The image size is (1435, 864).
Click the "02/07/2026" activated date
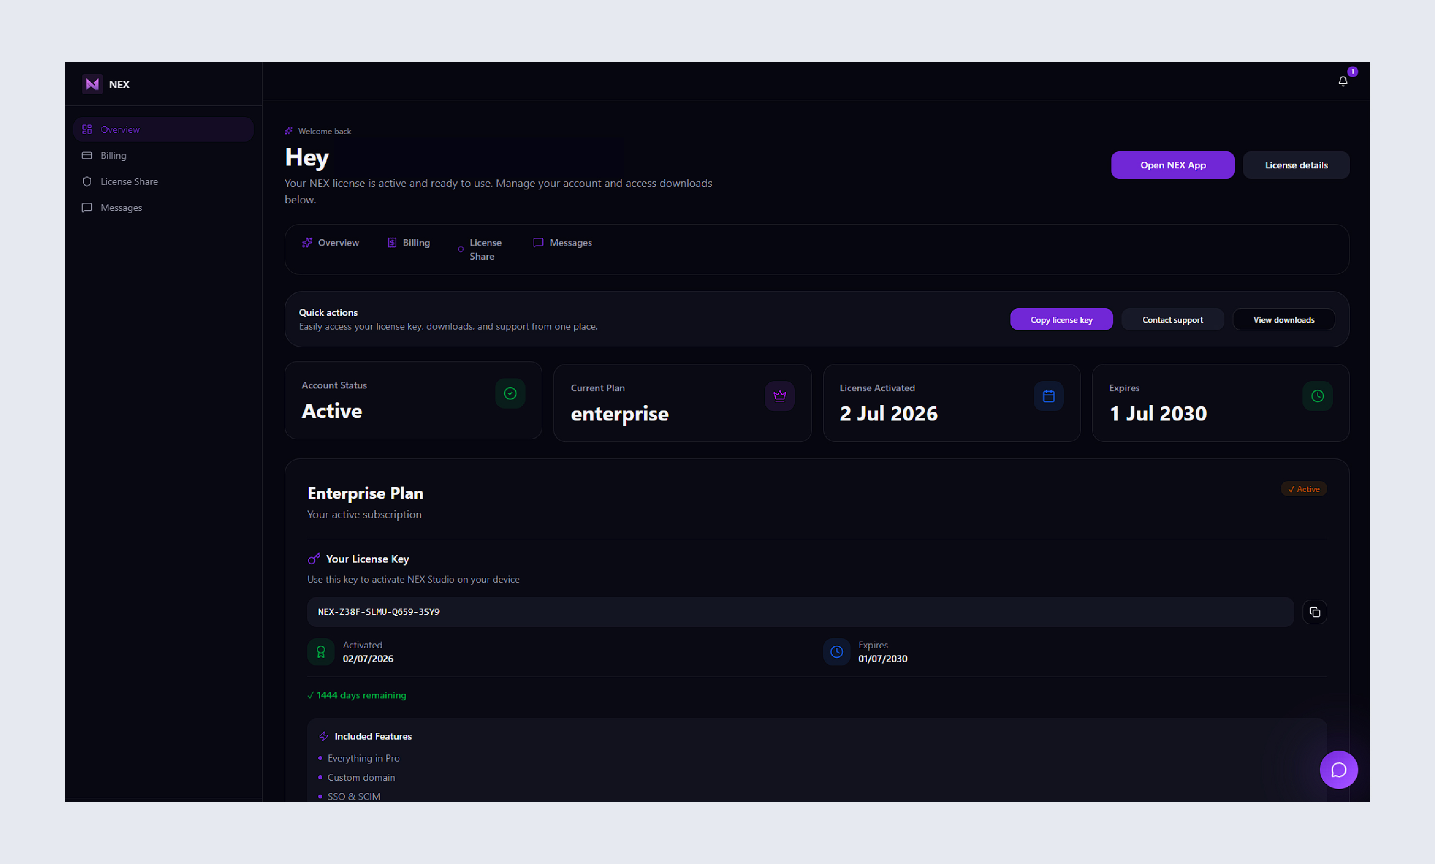[368, 659]
